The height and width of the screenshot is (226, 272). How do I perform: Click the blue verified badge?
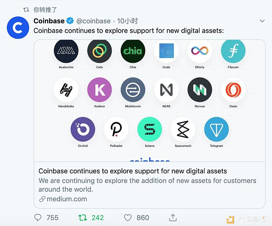[70, 21]
